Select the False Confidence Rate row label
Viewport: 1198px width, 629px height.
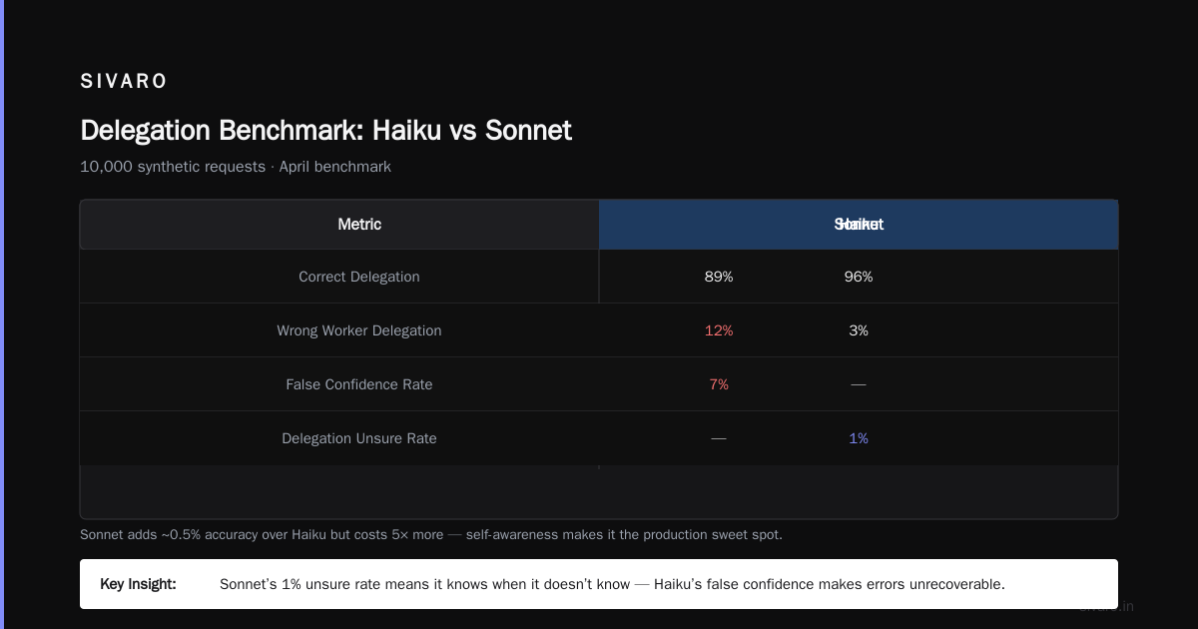[359, 384]
